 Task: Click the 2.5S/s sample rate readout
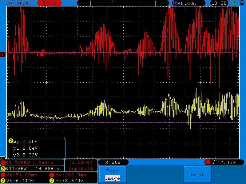(x=81, y=163)
